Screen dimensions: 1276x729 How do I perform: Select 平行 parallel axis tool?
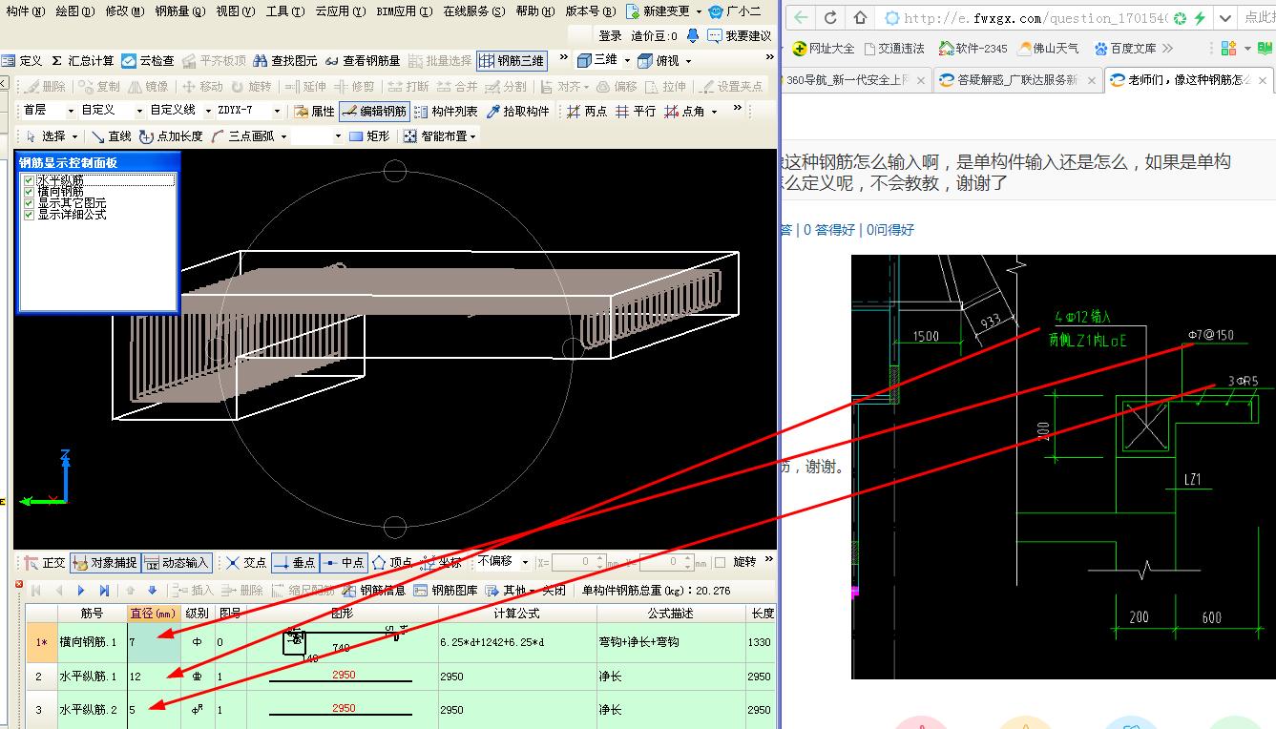(636, 111)
